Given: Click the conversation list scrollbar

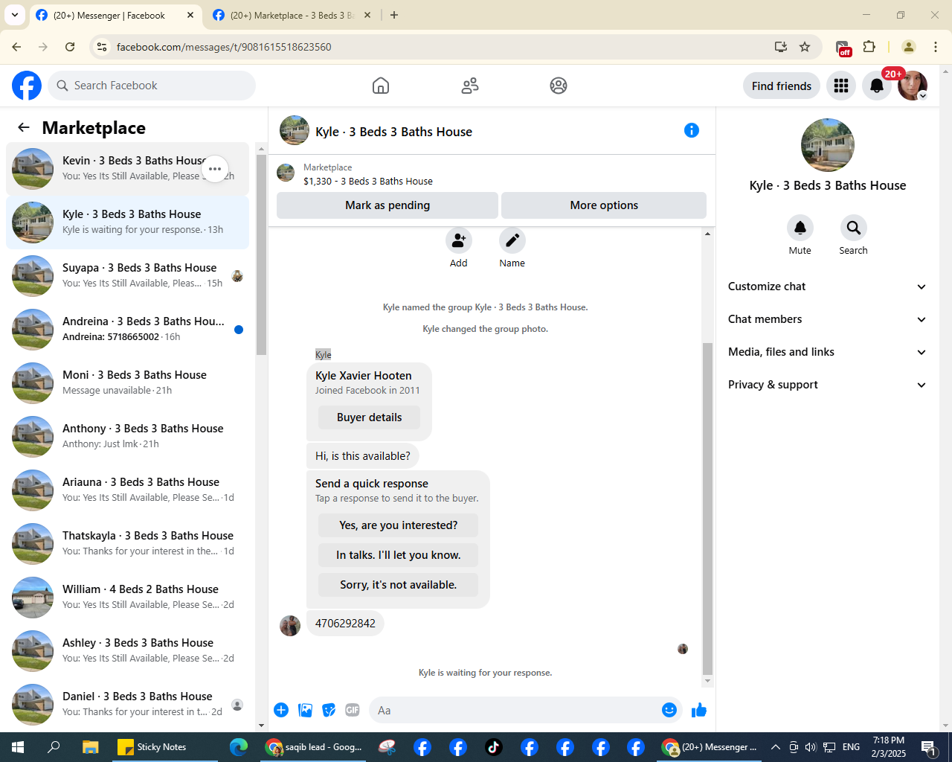Looking at the screenshot, I should (261, 254).
